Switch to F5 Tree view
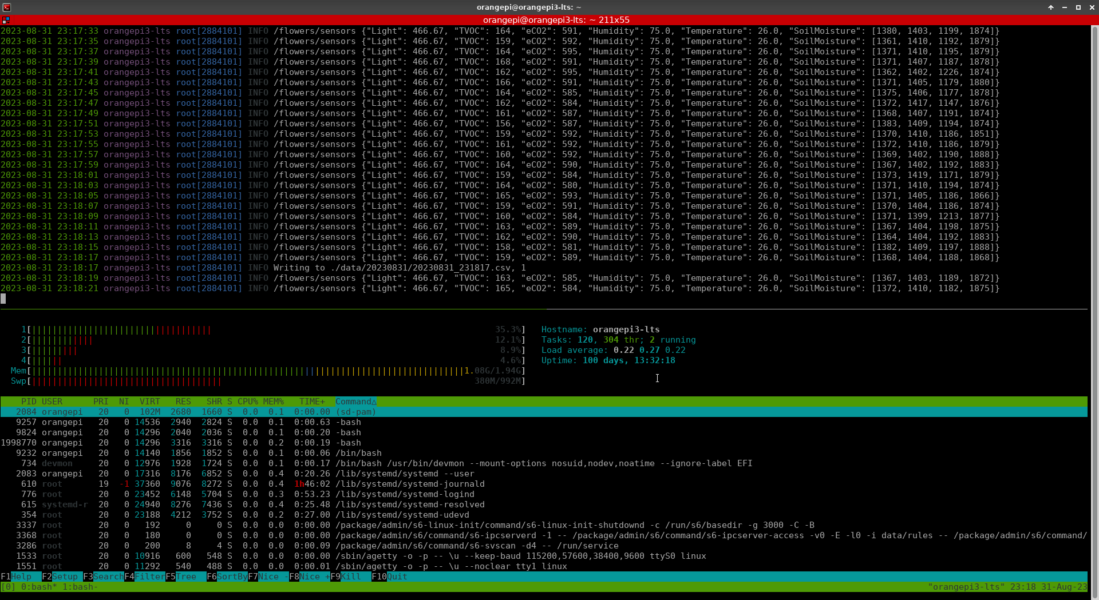Screen dimensions: 1099x600 pos(186,577)
